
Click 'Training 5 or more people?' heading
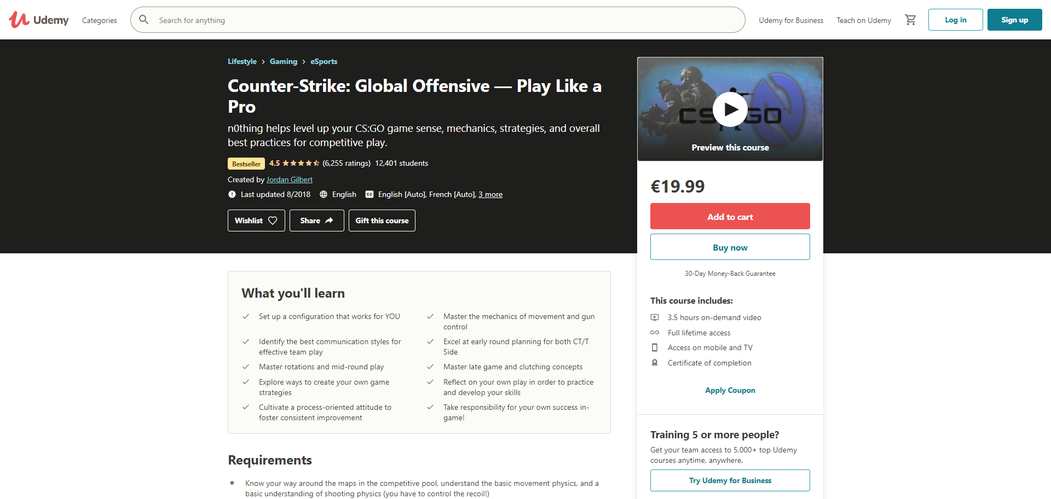point(714,434)
